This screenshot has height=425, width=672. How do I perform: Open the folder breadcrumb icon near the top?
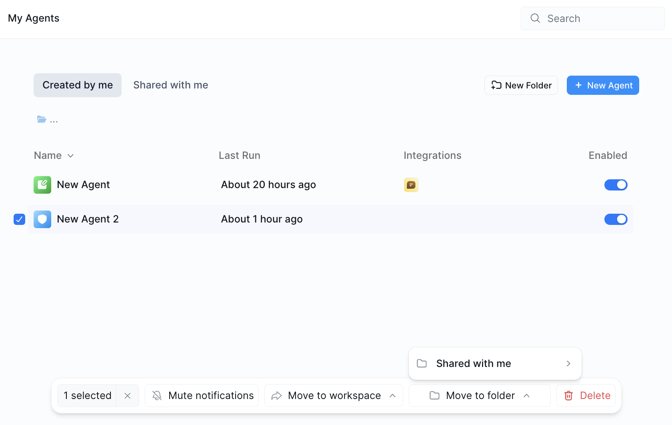tap(41, 119)
